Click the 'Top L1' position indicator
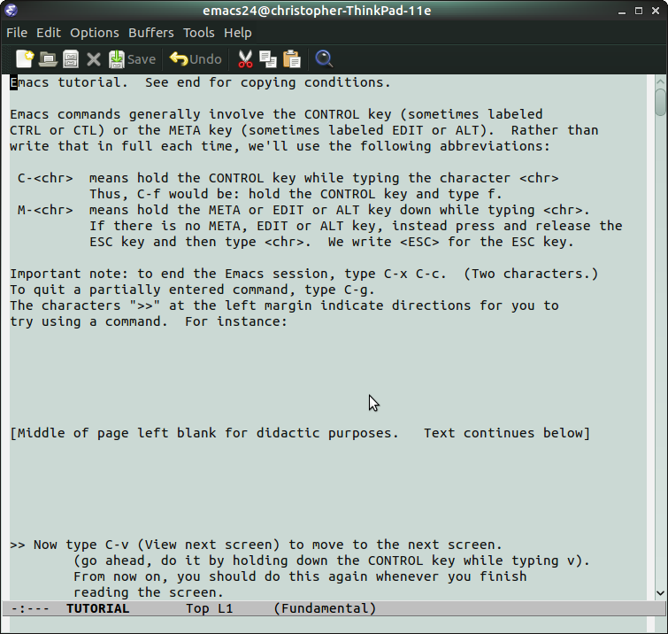The height and width of the screenshot is (634, 668). tap(210, 608)
